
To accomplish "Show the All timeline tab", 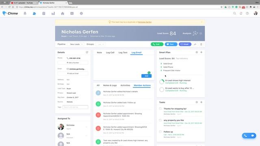I will click(x=98, y=86).
